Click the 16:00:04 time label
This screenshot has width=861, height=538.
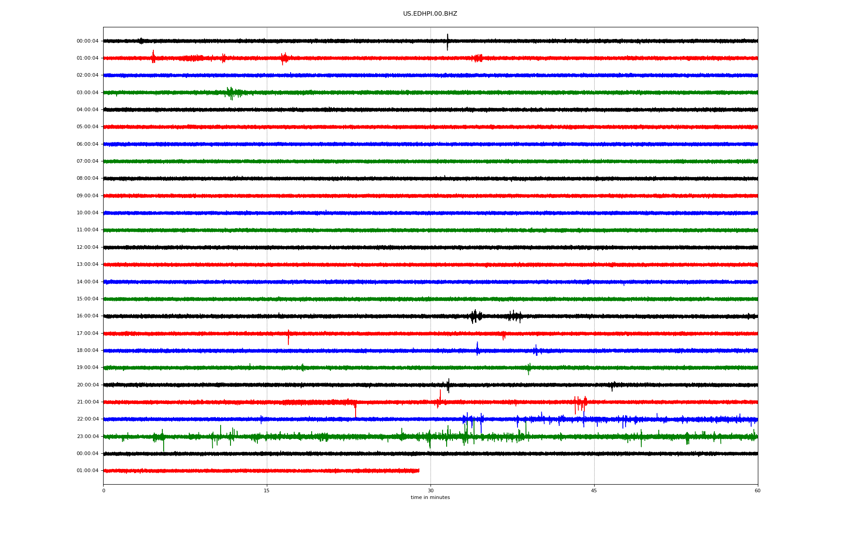[87, 316]
